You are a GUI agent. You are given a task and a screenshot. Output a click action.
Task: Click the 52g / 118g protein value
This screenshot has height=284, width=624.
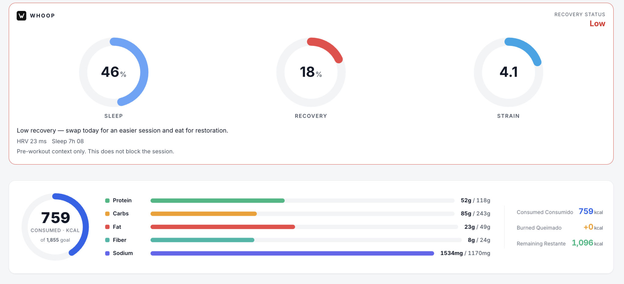click(x=475, y=201)
